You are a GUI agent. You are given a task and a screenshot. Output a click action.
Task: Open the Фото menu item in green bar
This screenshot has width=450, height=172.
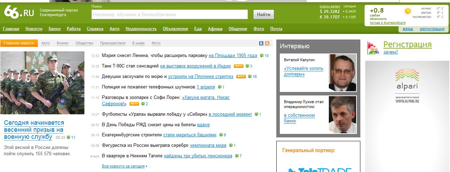click(x=259, y=29)
